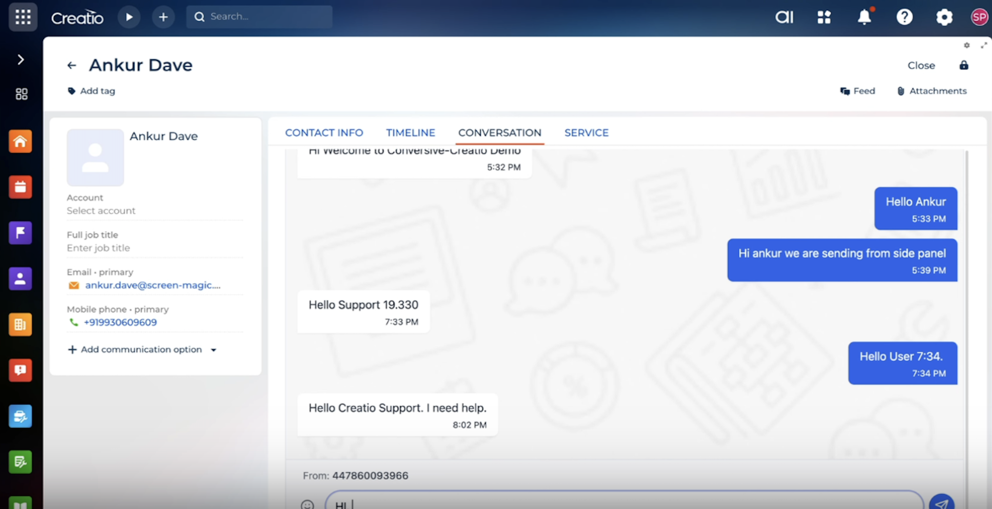The image size is (992, 509).
Task: Call the +919930609609 phone link
Action: click(x=120, y=322)
